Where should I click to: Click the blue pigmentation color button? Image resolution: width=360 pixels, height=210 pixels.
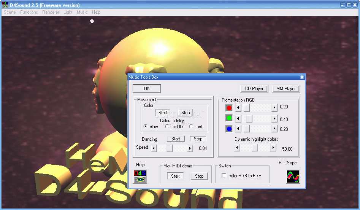(x=229, y=129)
